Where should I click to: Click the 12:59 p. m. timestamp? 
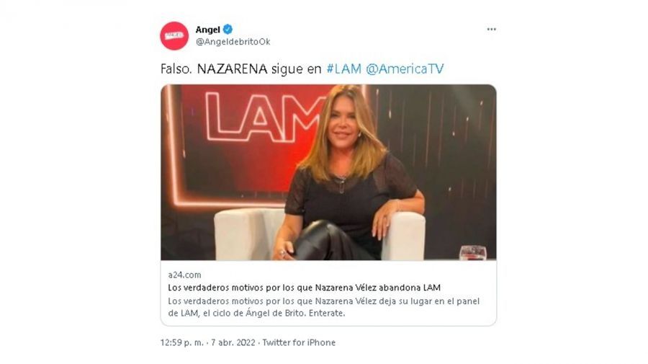(x=182, y=342)
